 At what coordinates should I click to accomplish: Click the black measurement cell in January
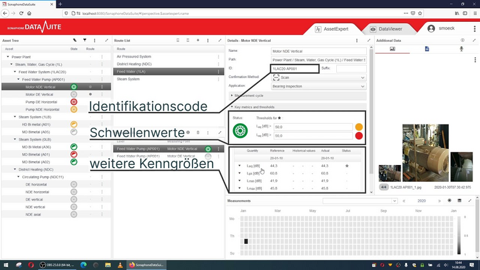tap(246, 241)
